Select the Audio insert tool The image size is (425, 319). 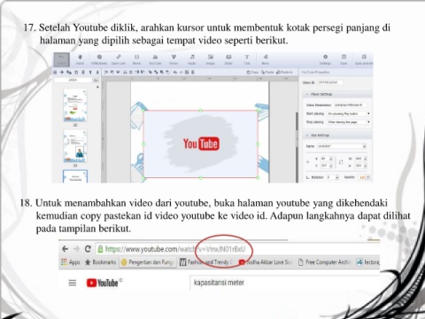[192, 59]
